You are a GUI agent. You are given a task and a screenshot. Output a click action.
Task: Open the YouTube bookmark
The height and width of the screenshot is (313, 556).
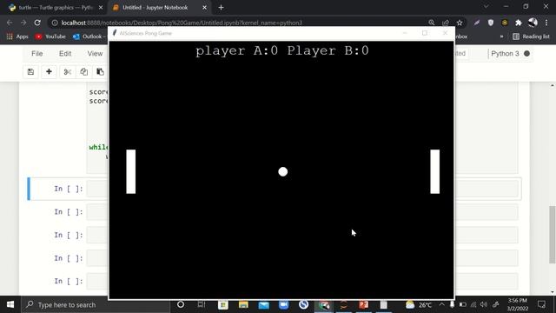(50, 37)
